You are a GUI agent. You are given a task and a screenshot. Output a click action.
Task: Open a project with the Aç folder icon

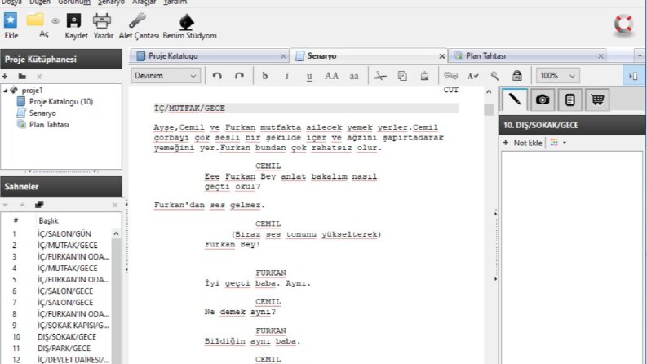point(35,20)
